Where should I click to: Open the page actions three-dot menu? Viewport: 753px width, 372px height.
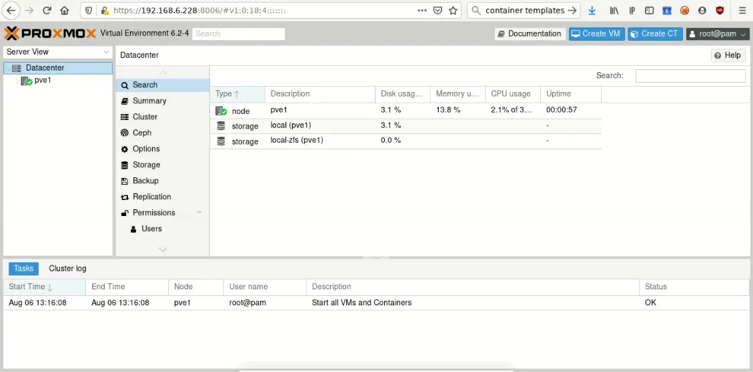(x=422, y=11)
